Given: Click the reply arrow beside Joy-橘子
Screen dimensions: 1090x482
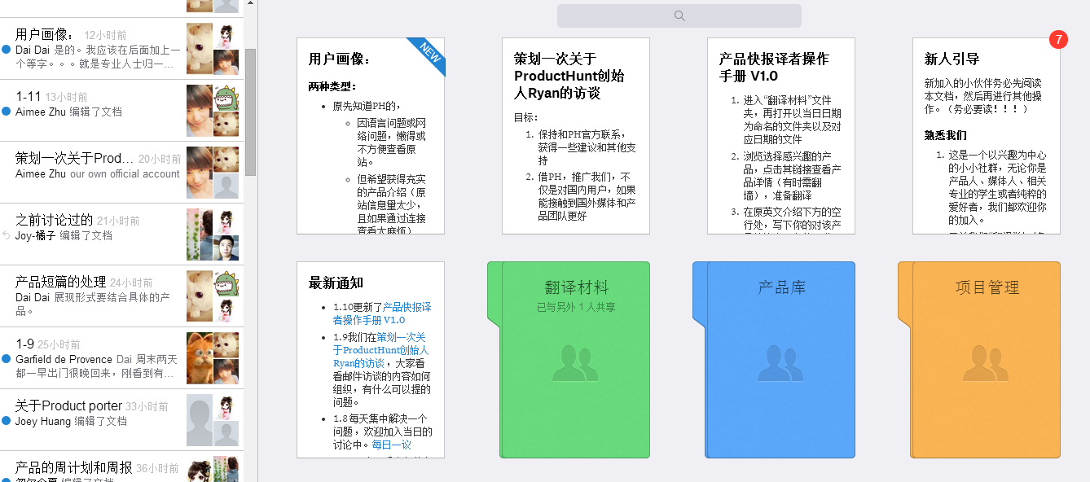Looking at the screenshot, I should pyautogui.click(x=7, y=235).
